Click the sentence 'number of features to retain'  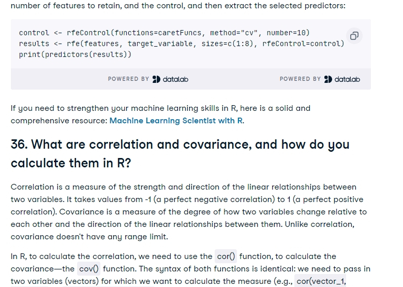pyautogui.click(x=178, y=5)
